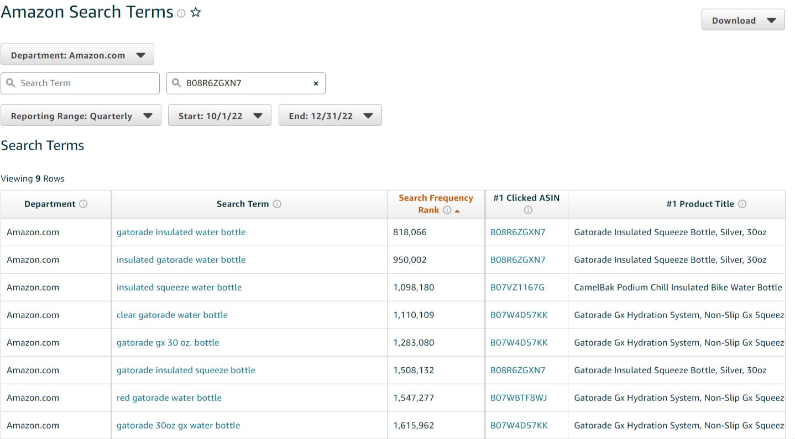The width and height of the screenshot is (795, 439).
Task: Click the CamelBak Podium Chill product title
Action: (678, 287)
